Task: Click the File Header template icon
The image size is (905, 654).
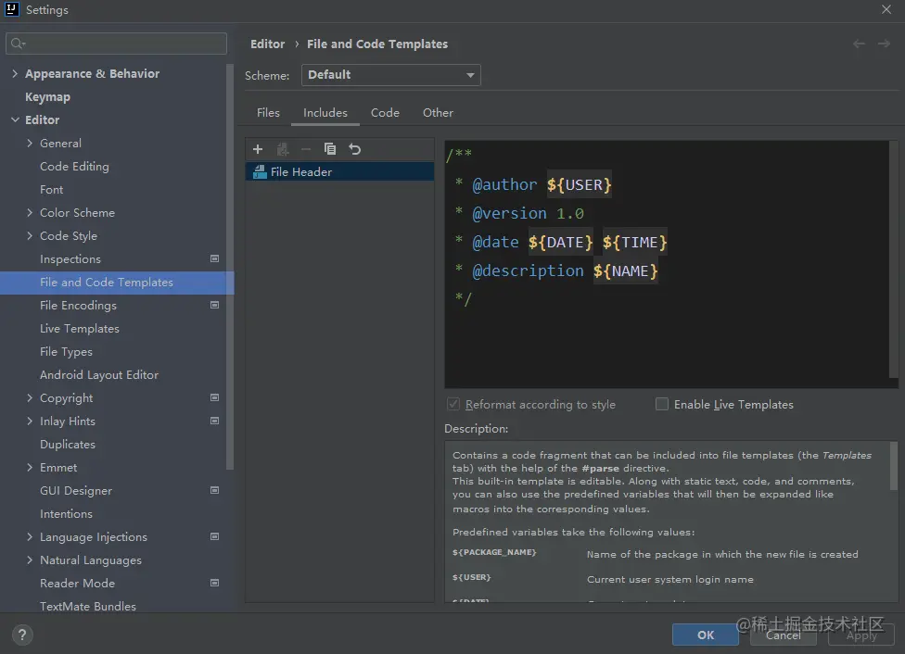Action: tap(261, 172)
